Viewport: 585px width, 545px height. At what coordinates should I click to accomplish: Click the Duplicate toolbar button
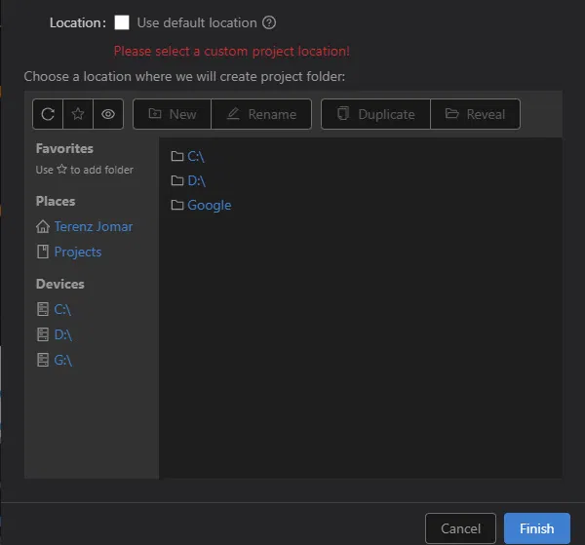pyautogui.click(x=375, y=114)
